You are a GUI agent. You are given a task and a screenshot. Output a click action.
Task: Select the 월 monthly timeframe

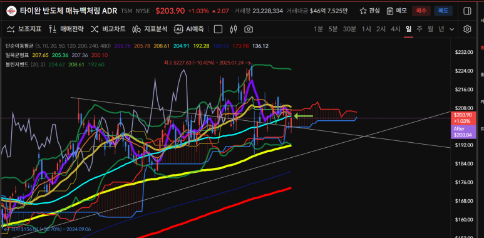click(x=431, y=29)
